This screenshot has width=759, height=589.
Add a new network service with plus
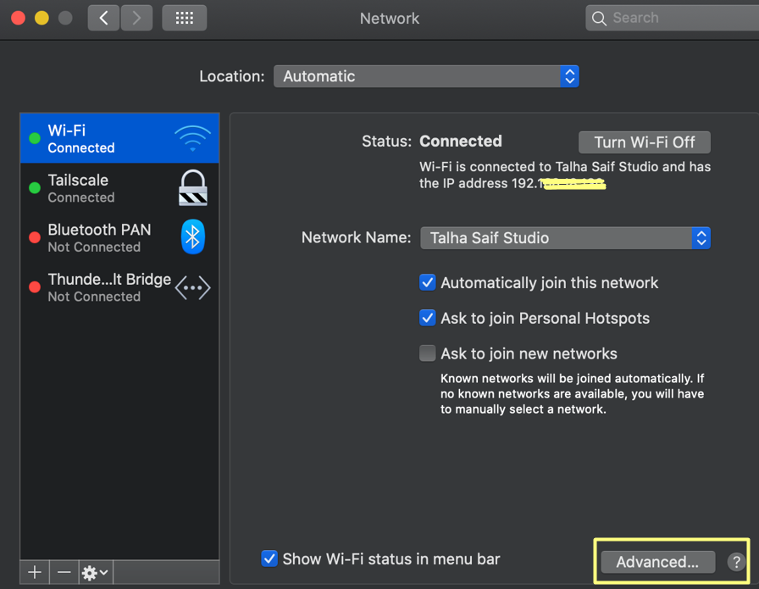35,573
